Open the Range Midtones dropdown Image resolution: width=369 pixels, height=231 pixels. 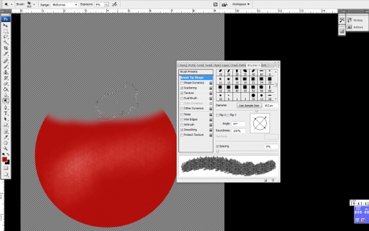(64, 4)
